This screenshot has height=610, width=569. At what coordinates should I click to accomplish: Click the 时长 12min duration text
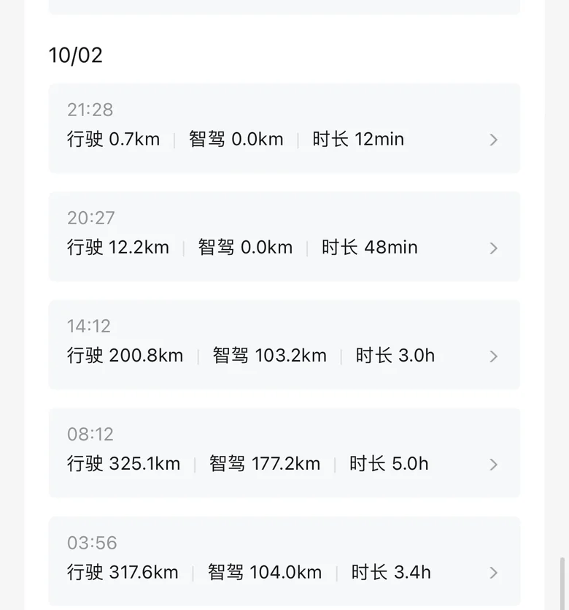[358, 140]
